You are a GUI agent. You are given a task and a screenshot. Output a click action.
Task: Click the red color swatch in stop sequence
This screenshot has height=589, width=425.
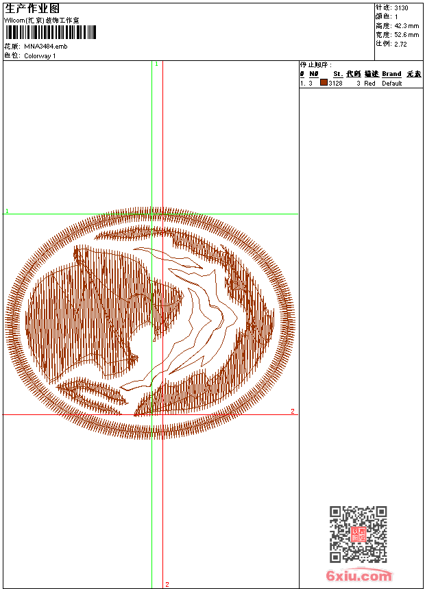click(324, 83)
